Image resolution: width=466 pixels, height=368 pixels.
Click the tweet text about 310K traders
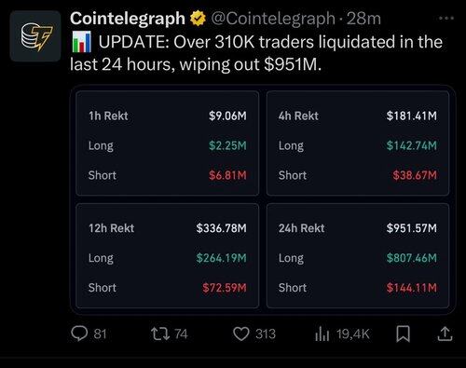[x=256, y=53]
